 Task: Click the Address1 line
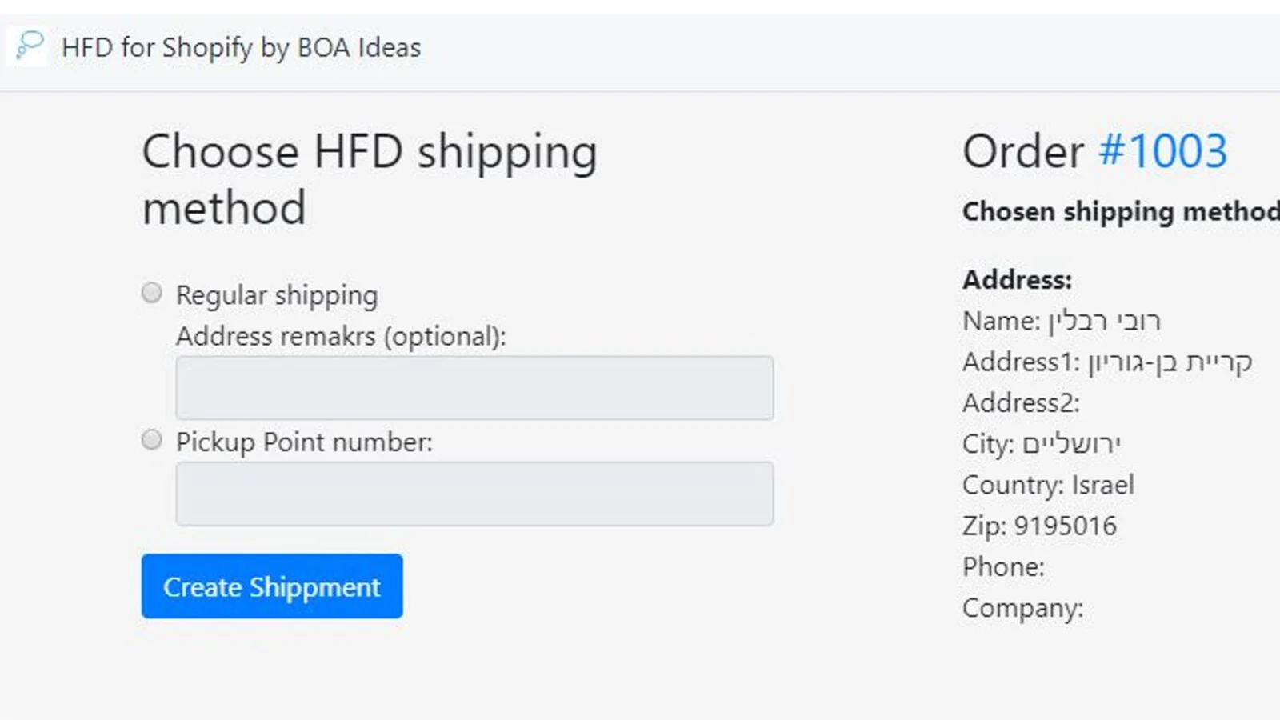point(1106,362)
